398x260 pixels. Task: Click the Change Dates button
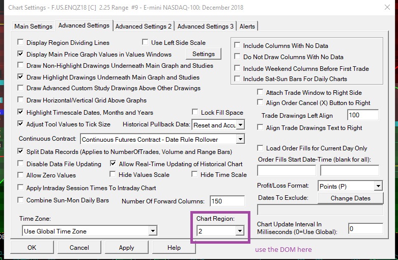pos(350,198)
